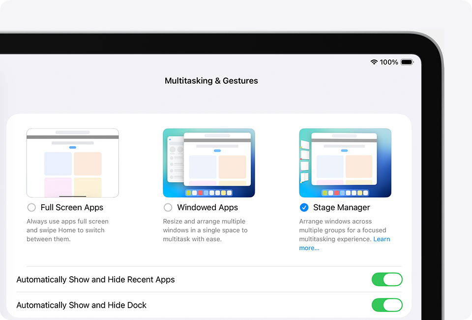Click the checked Stage Manager radio button

coord(304,207)
